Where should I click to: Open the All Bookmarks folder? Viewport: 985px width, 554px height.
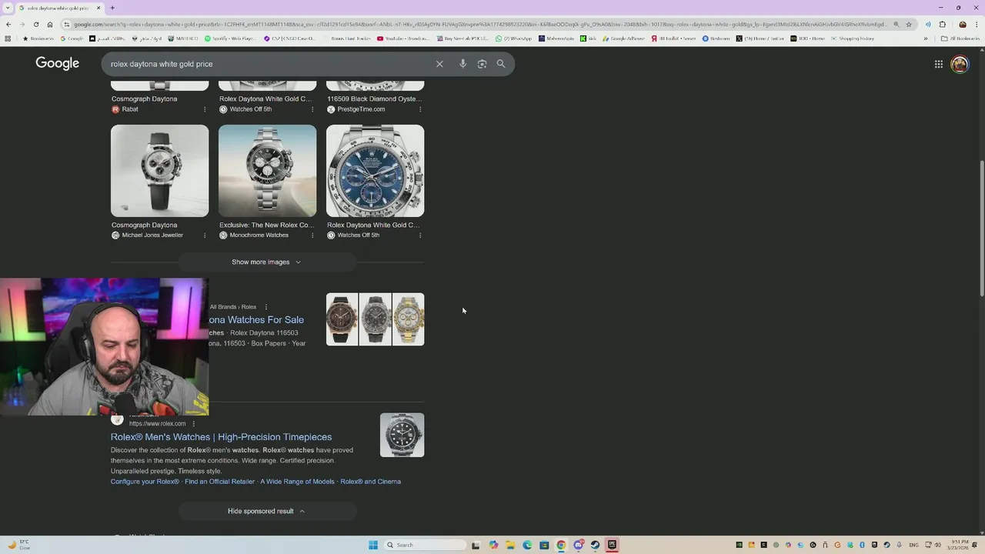960,38
